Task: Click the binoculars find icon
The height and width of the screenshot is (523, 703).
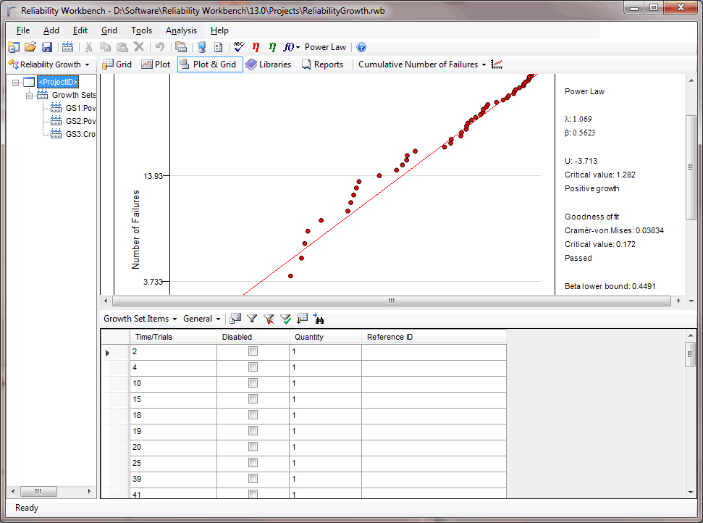Action: 319,319
